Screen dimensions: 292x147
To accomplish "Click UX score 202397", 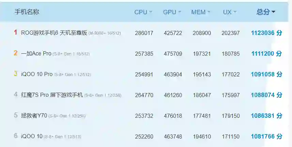I will (x=231, y=33).
